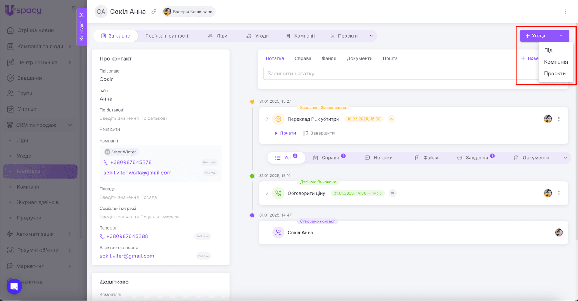Select the Справа tab

click(303, 58)
